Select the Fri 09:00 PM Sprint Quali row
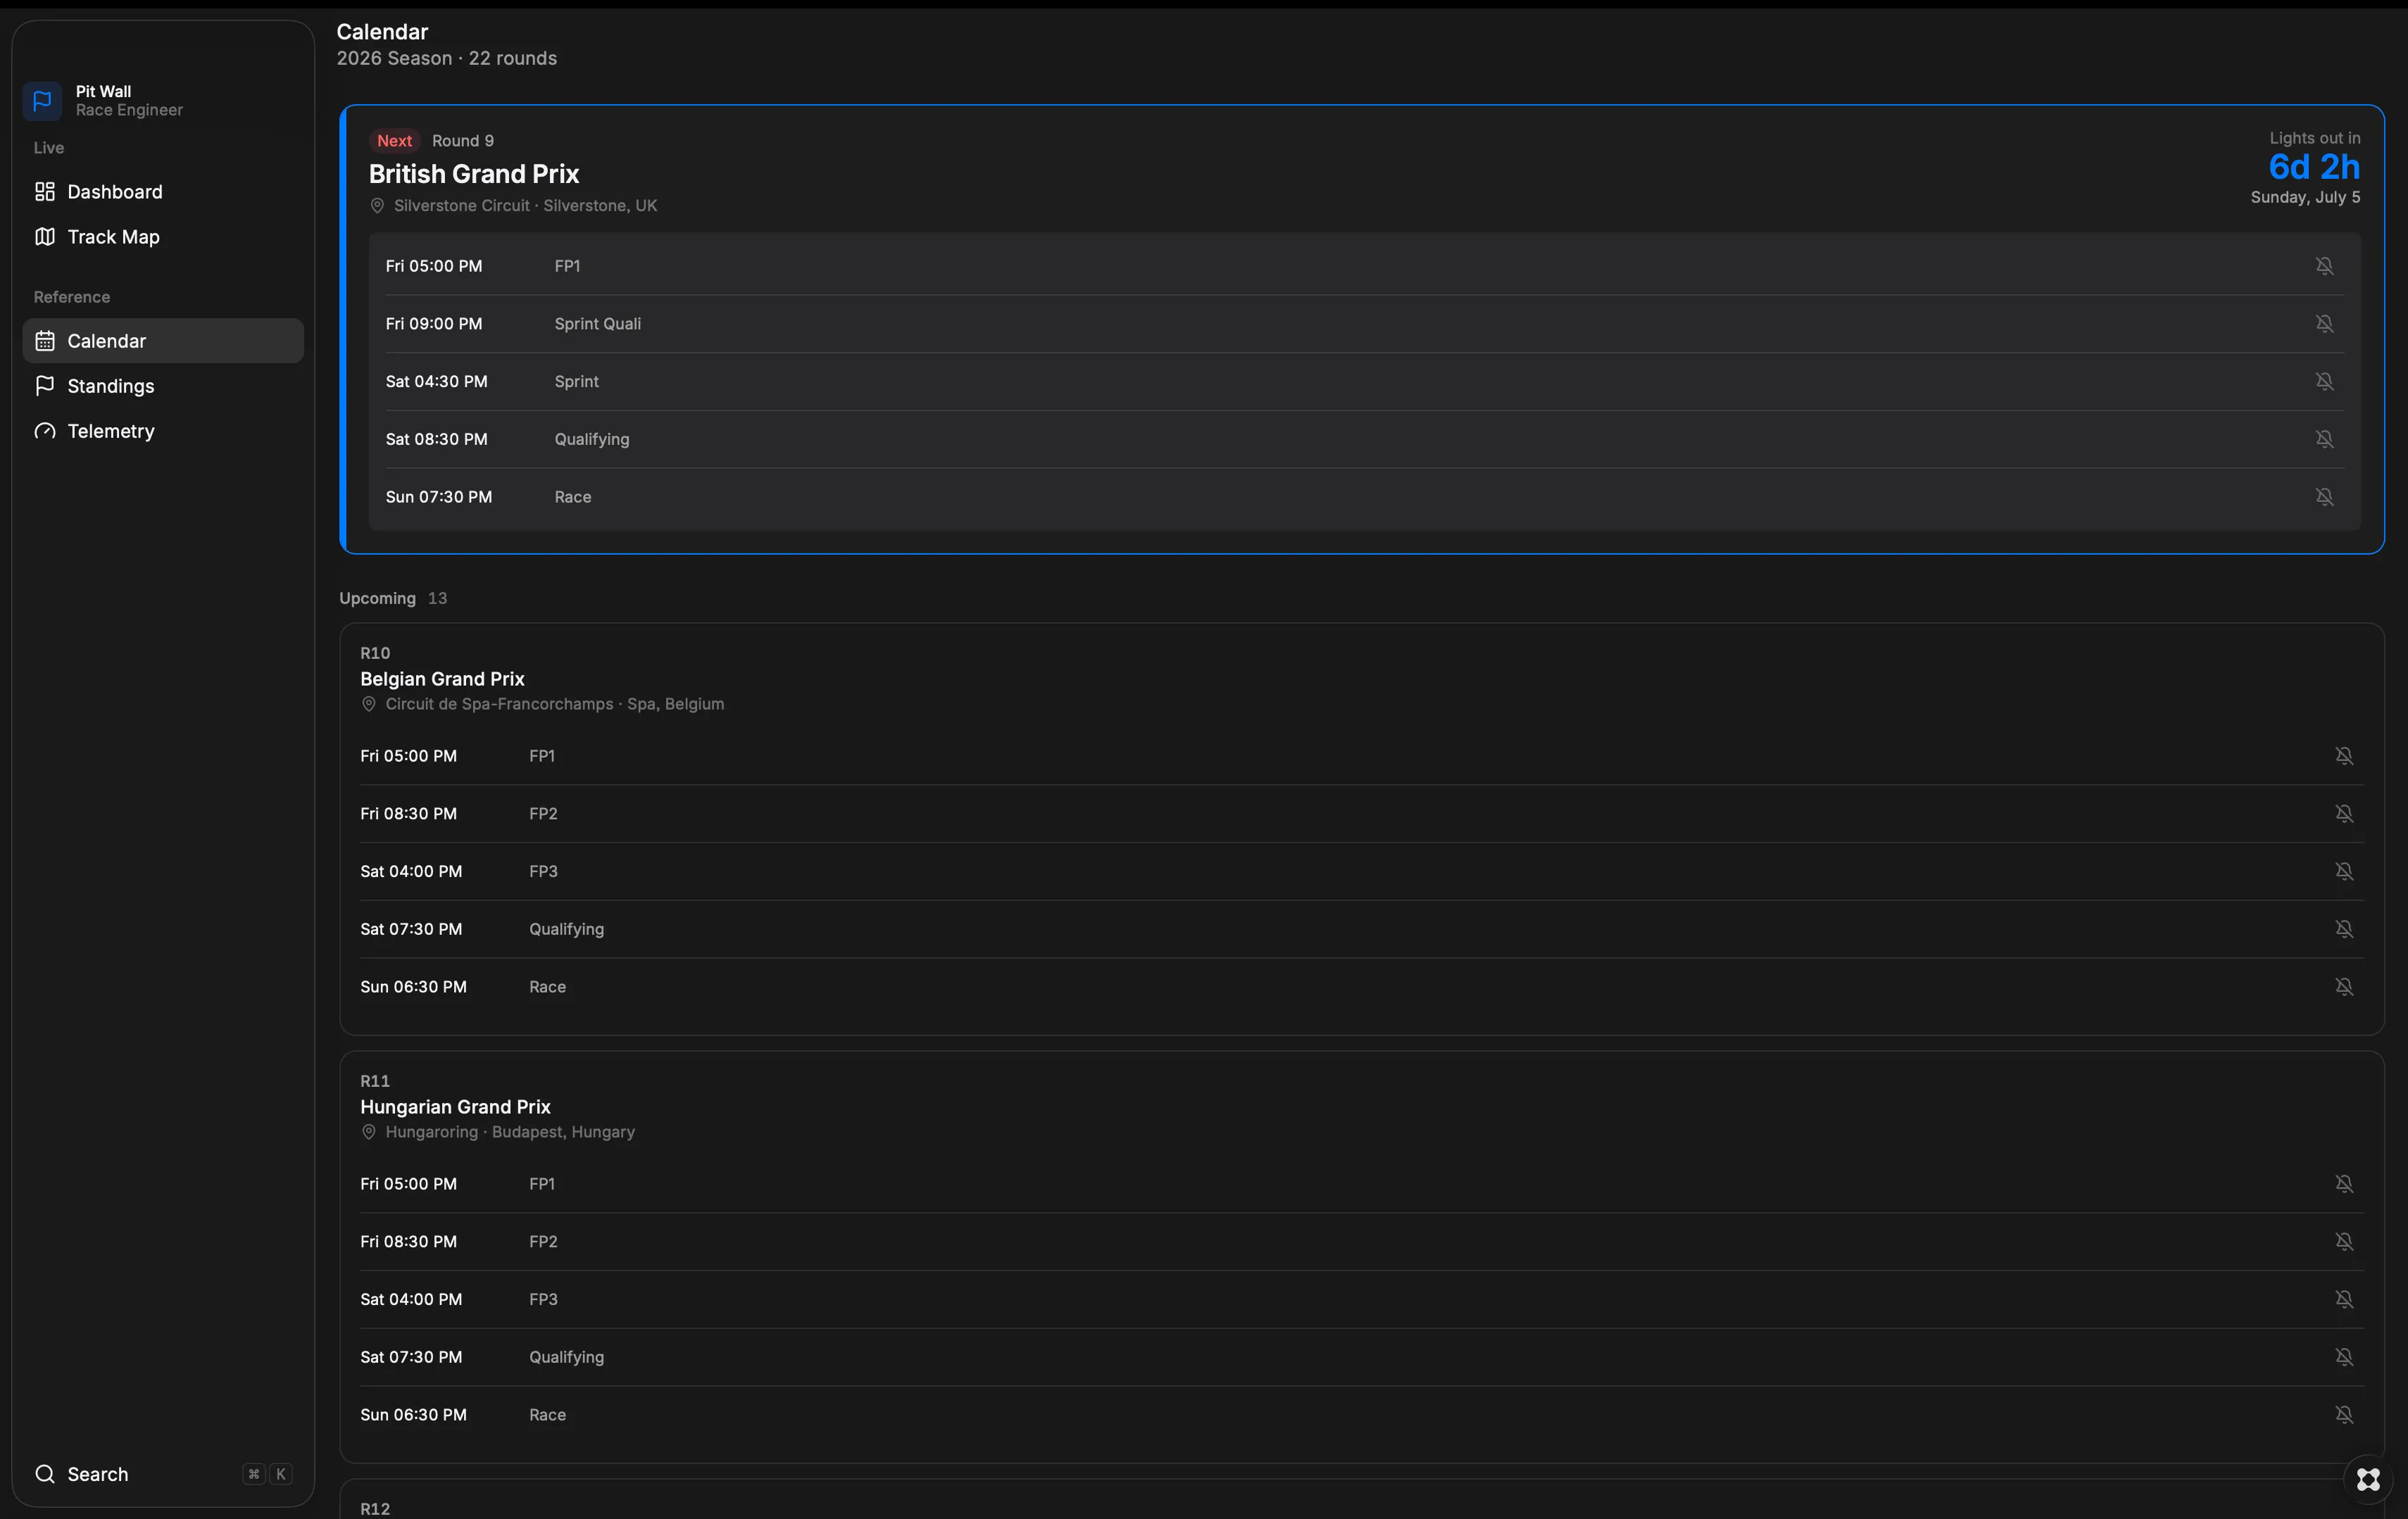Image resolution: width=2408 pixels, height=1519 pixels. [x=1364, y=324]
